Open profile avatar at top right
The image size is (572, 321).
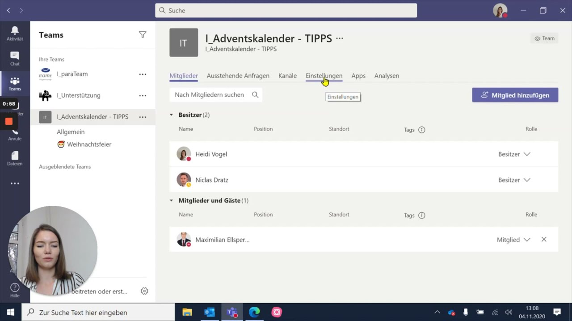(x=500, y=10)
